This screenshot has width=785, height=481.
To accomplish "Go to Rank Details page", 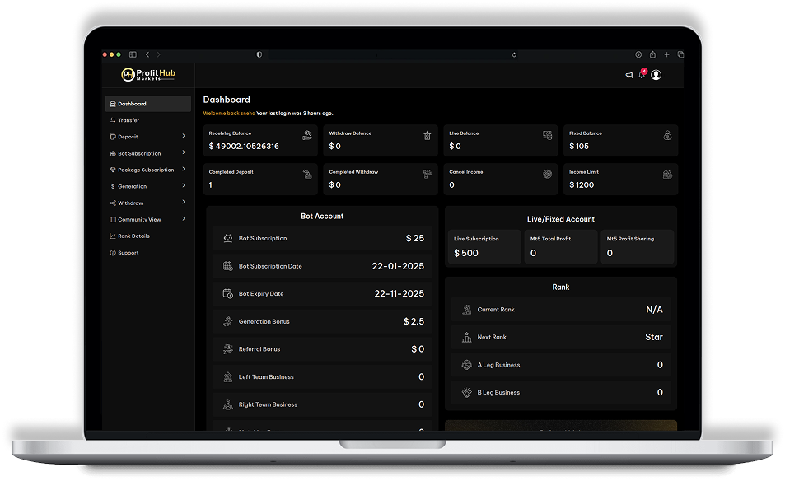I will (x=133, y=236).
